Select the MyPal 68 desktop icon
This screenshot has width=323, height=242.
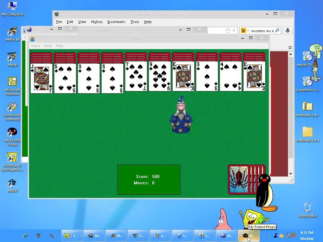[12, 34]
